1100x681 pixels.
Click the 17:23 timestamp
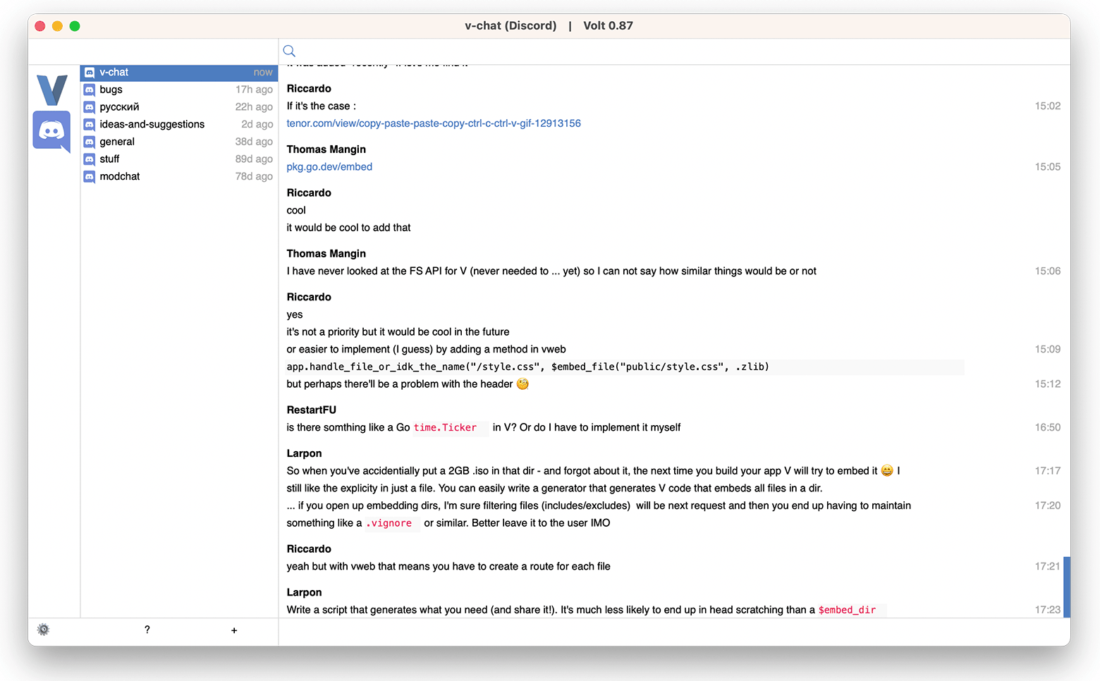coord(1047,610)
